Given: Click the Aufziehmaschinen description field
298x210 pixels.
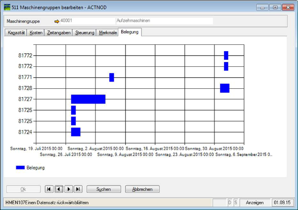Looking at the screenshot, I should click(x=164, y=21).
